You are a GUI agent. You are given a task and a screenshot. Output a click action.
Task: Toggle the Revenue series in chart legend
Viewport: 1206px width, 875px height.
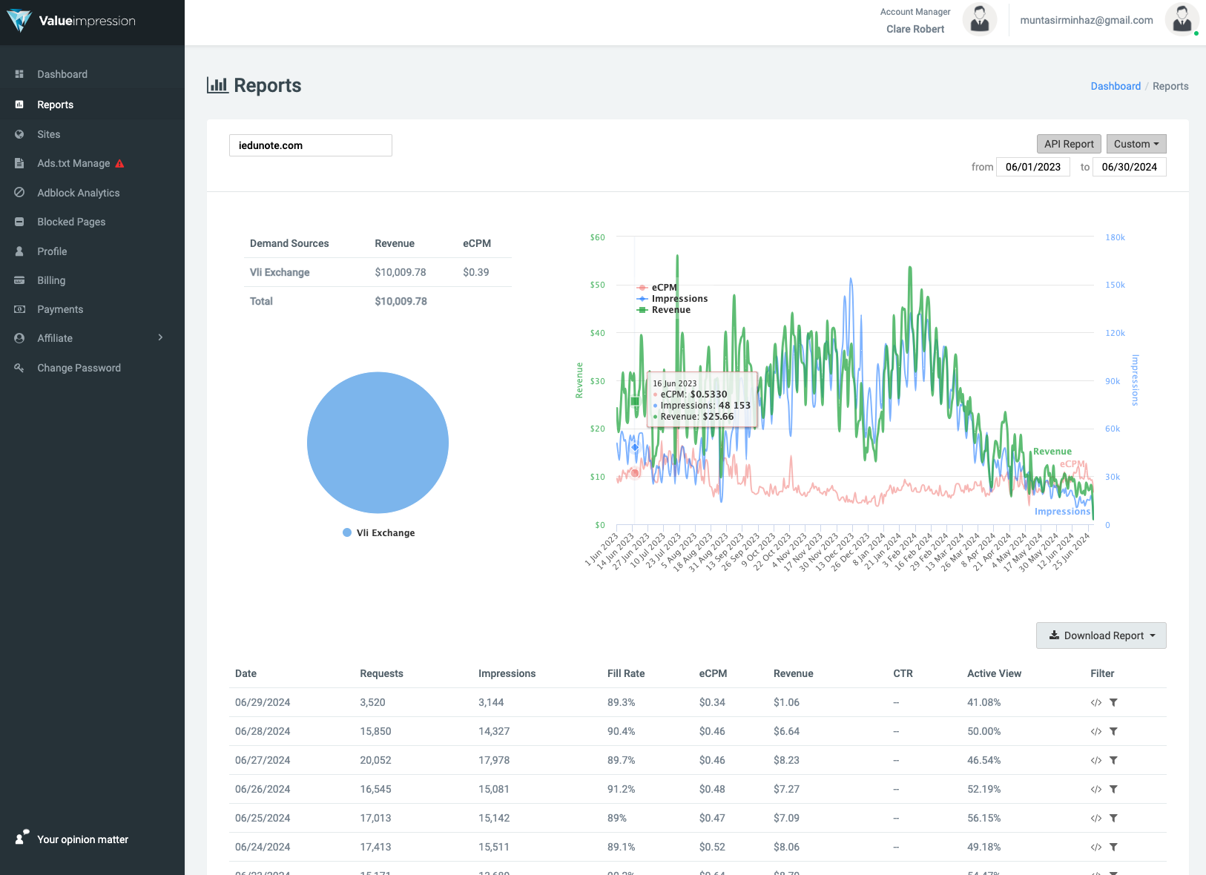coord(664,310)
